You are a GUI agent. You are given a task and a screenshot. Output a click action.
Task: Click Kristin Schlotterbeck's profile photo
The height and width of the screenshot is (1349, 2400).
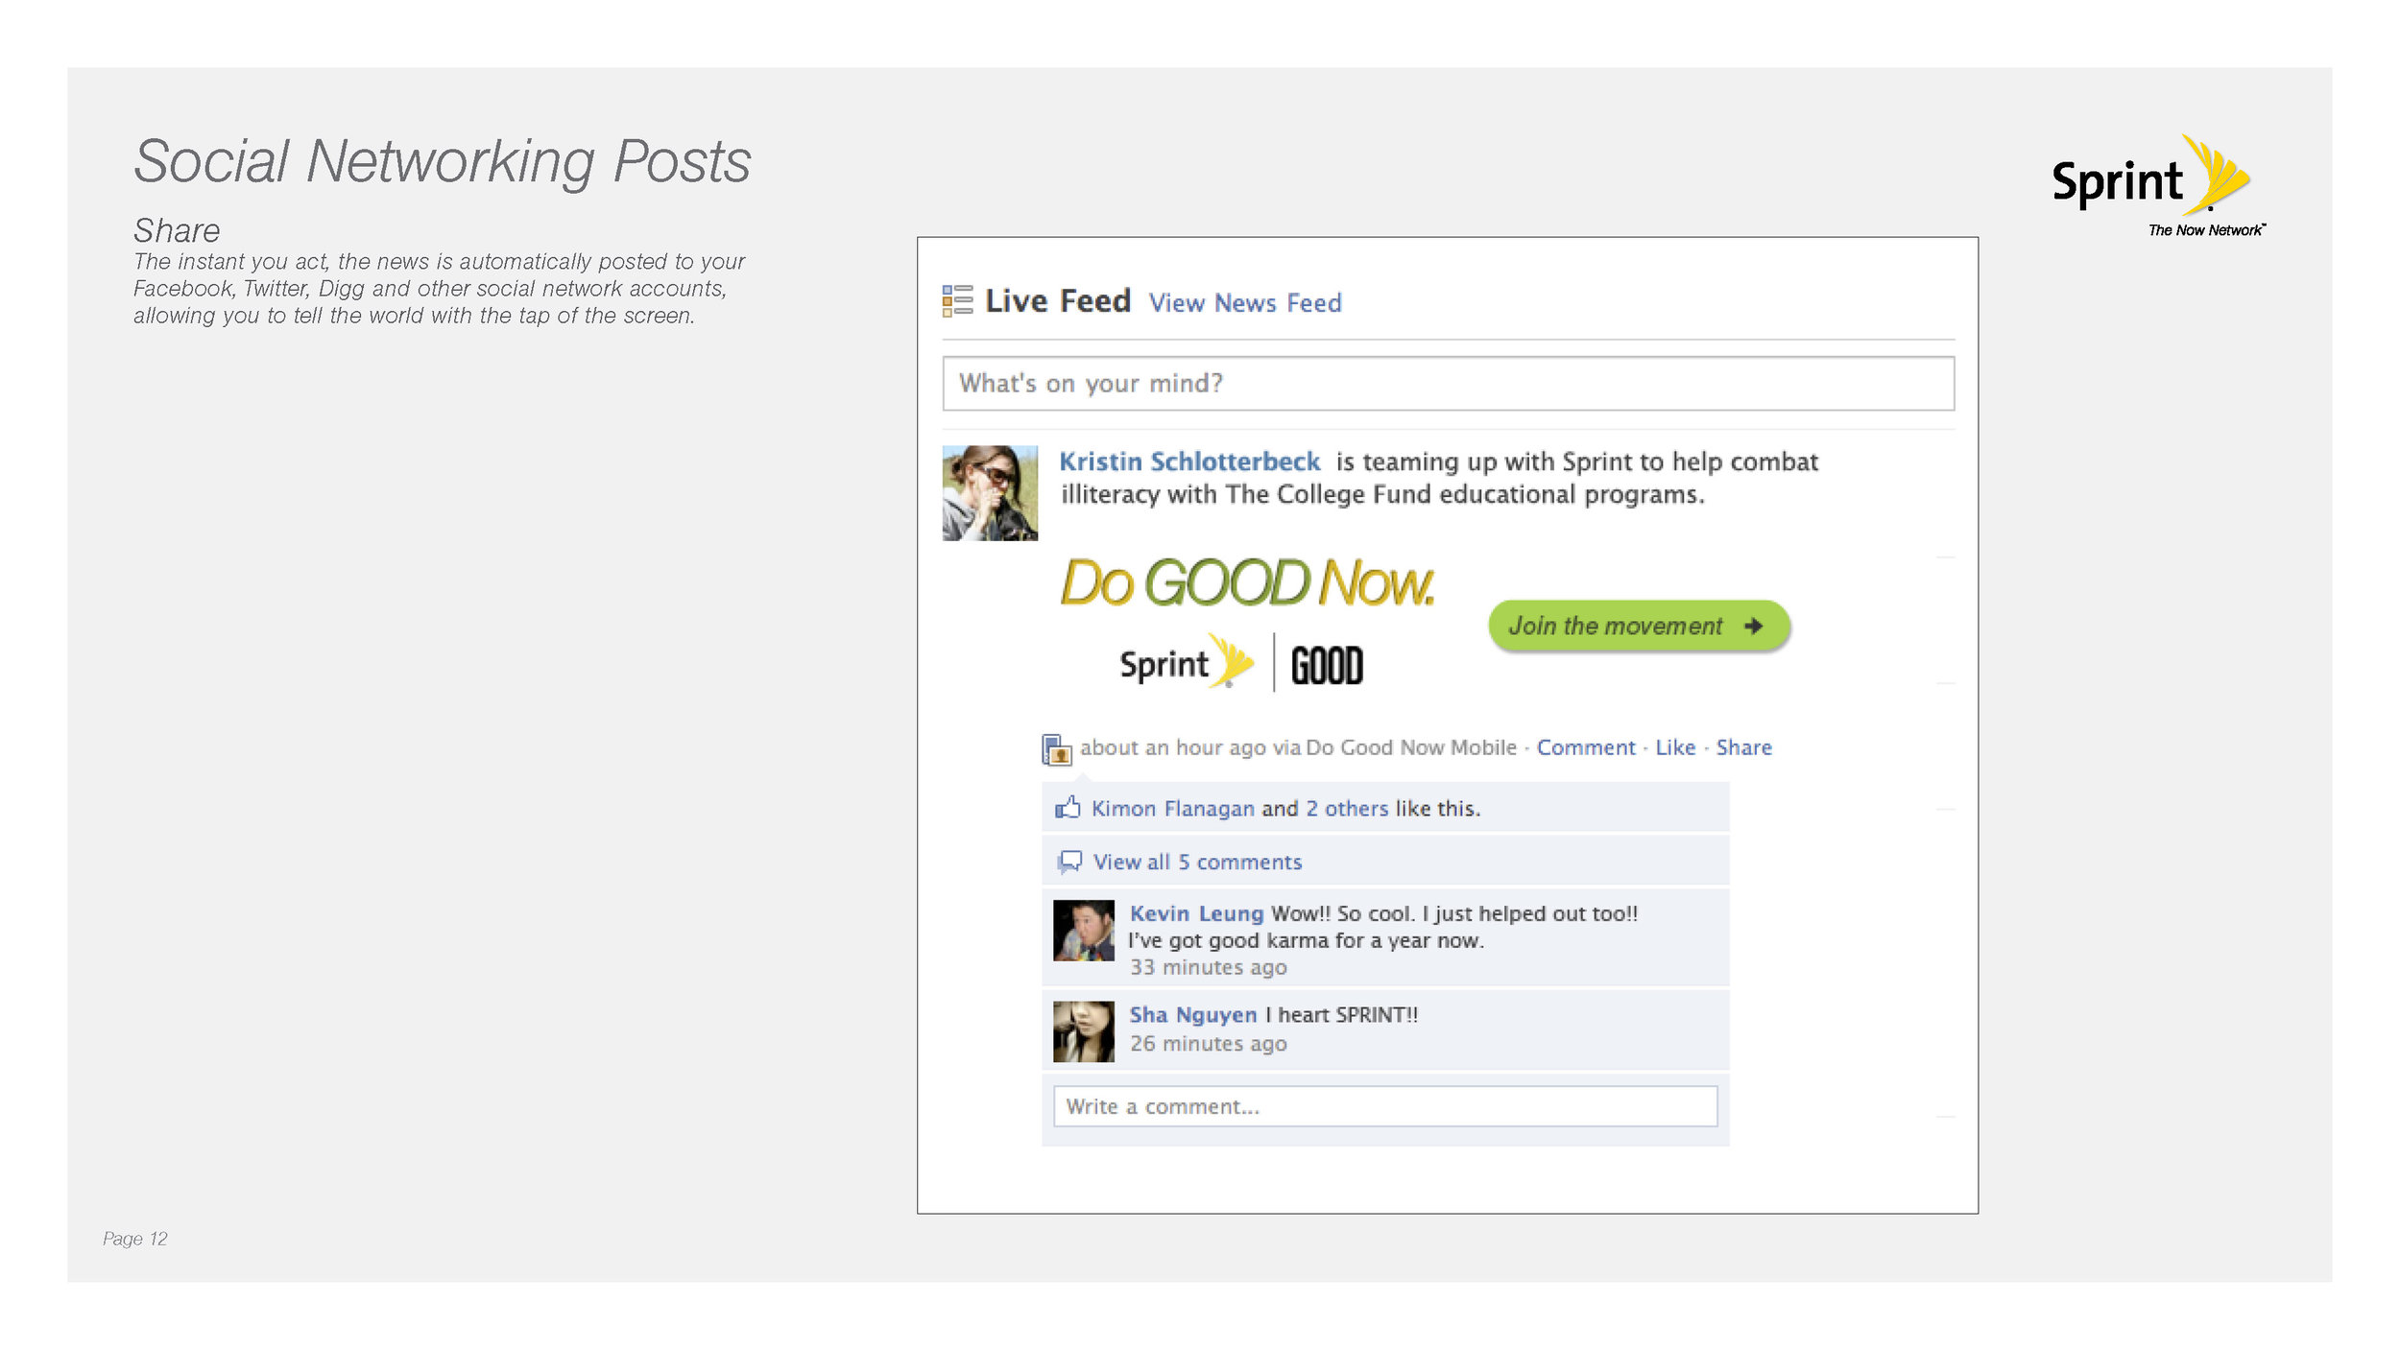click(990, 493)
